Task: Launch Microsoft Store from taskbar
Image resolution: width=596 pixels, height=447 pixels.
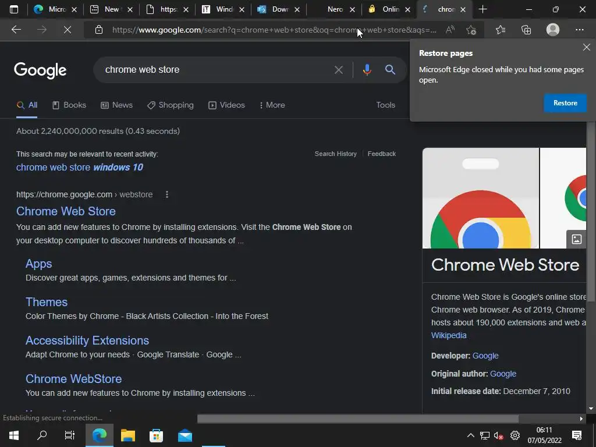Action: click(156, 435)
